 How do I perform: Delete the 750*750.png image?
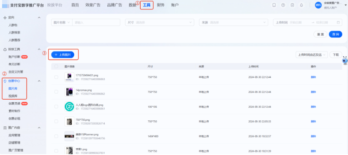(x=313, y=122)
